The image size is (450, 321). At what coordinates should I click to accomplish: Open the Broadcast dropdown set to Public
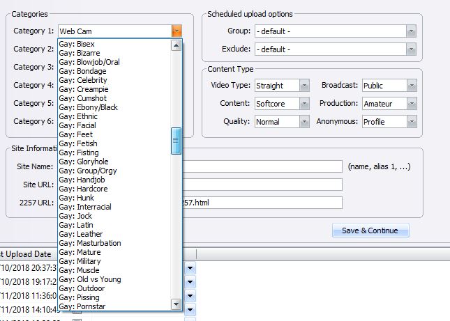click(x=411, y=86)
